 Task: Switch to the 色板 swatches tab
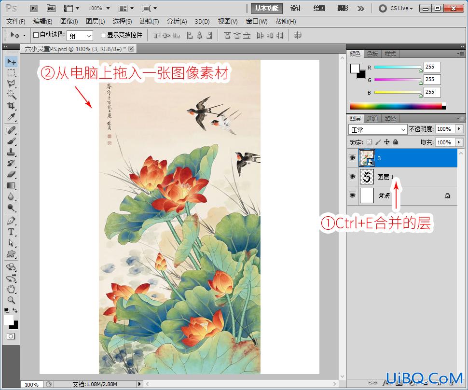pos(372,54)
